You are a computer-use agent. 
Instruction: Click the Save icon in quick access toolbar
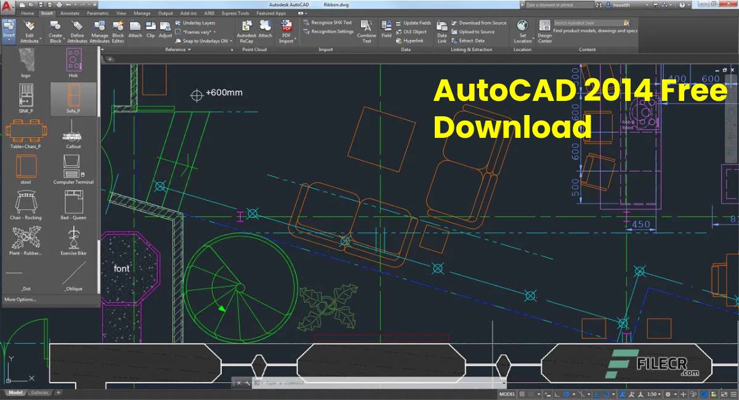tap(41, 5)
